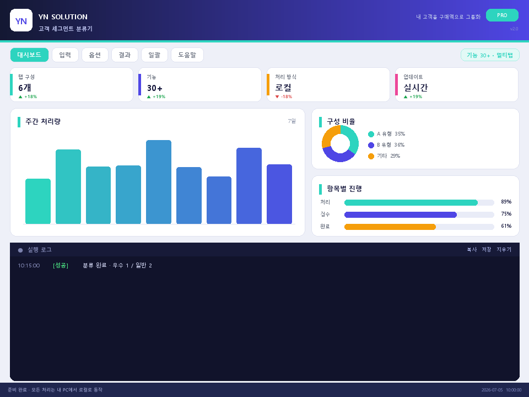
Task: Open the 도움말 tab
Action: pos(187,55)
